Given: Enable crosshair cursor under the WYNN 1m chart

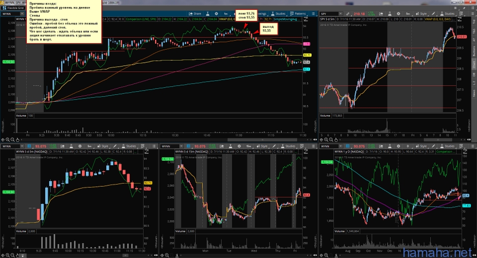Looking at the screenshot, I should (x=3, y=139).
